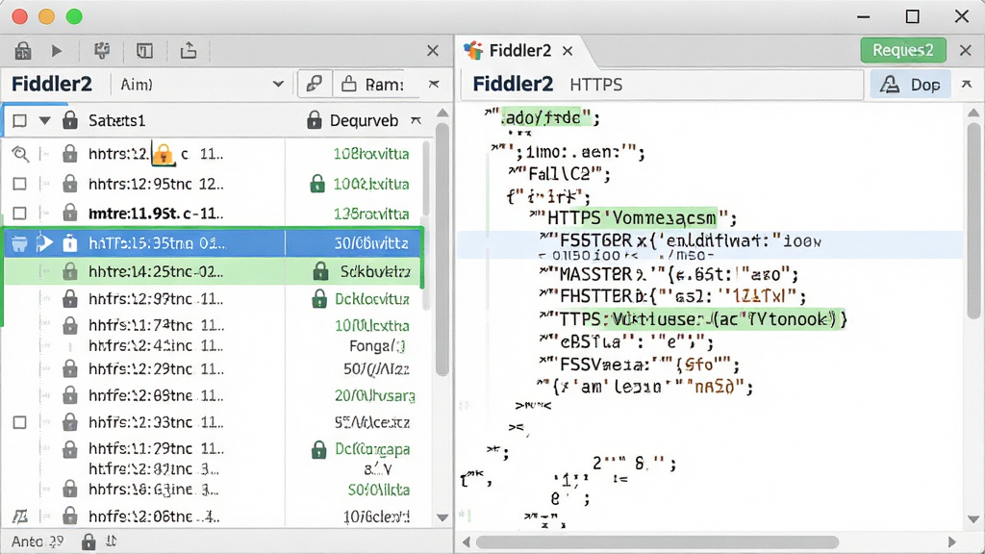This screenshot has height=554, width=985.
Task: Close the right panel with X beside Reques2
Action: click(966, 50)
